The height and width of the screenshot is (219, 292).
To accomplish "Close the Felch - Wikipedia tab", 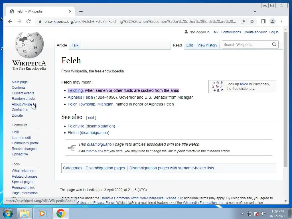I will 70,11.
